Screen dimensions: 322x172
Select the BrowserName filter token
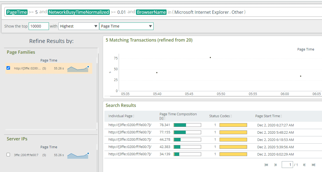click(151, 12)
